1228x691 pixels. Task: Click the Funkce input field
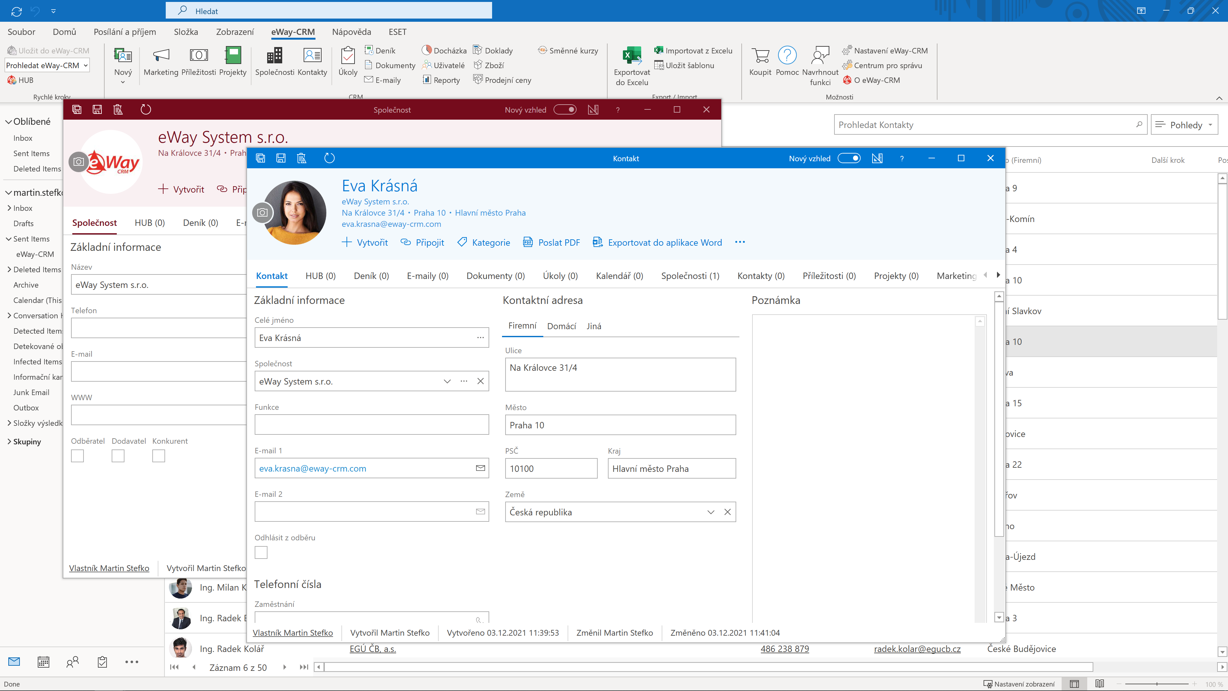[371, 424]
